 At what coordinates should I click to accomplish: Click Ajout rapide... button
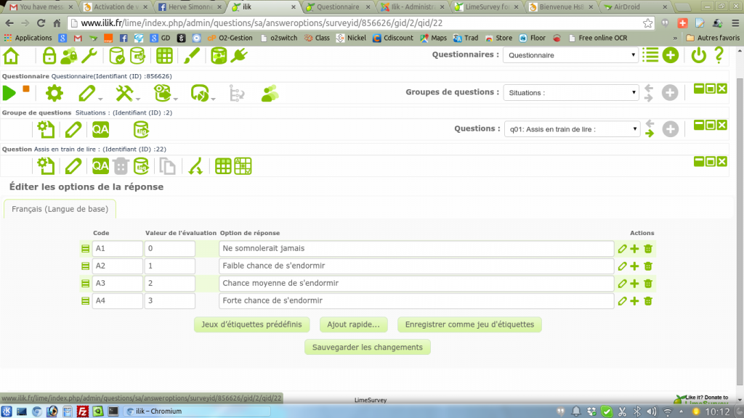[x=354, y=324]
